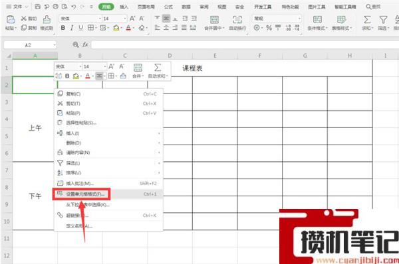Click into the formula bar input
Screen dimensions: 399x264
[x=245, y=44]
